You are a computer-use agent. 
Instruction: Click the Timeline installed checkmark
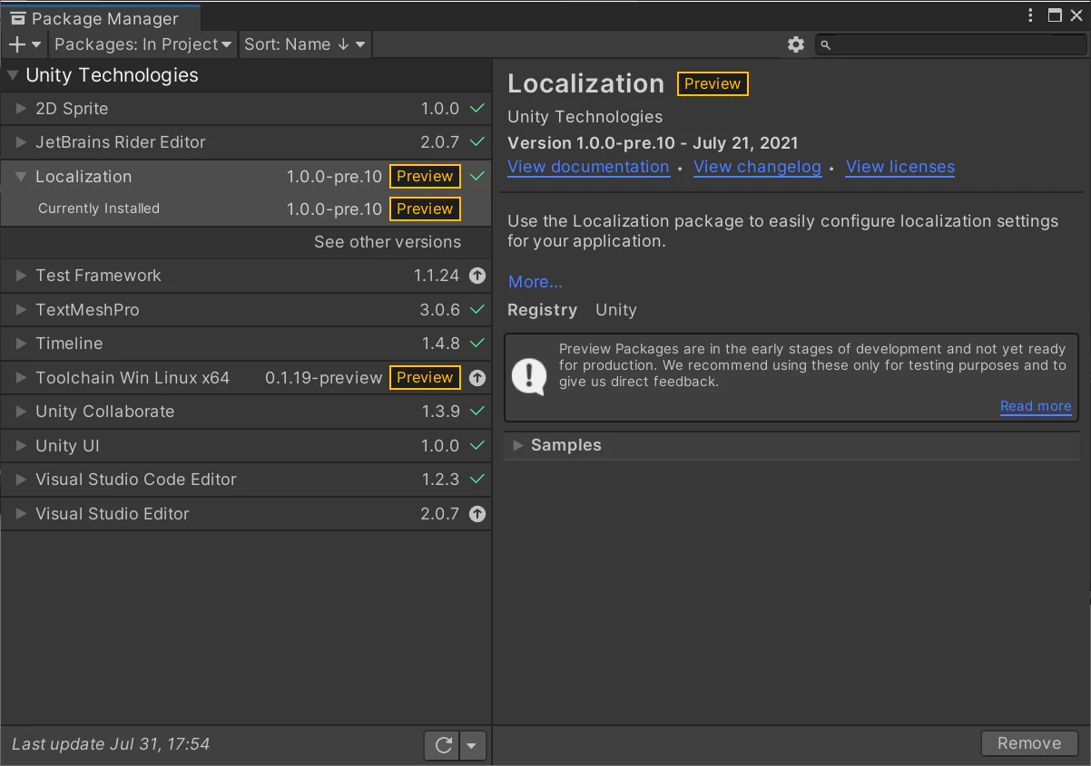click(477, 344)
